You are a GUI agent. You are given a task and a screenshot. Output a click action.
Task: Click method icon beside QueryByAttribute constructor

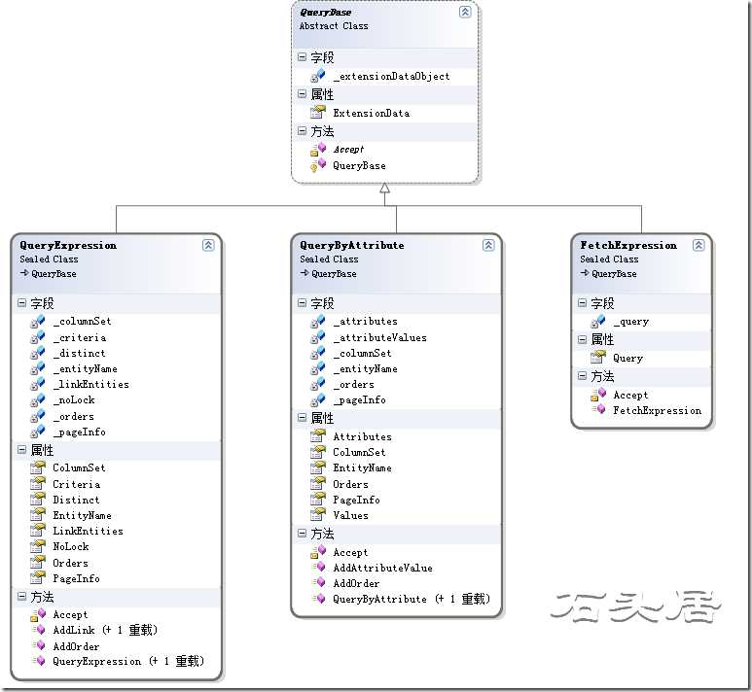point(318,599)
